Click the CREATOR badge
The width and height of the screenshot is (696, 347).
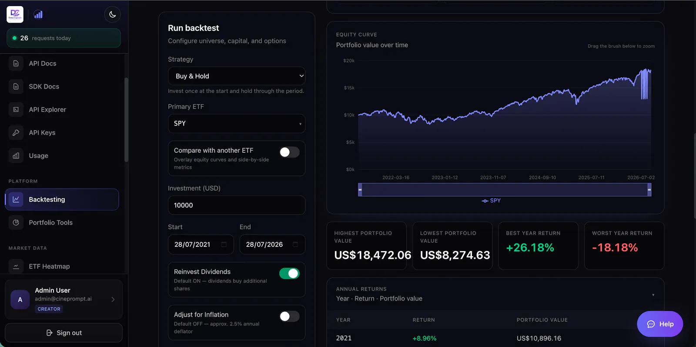(49, 309)
